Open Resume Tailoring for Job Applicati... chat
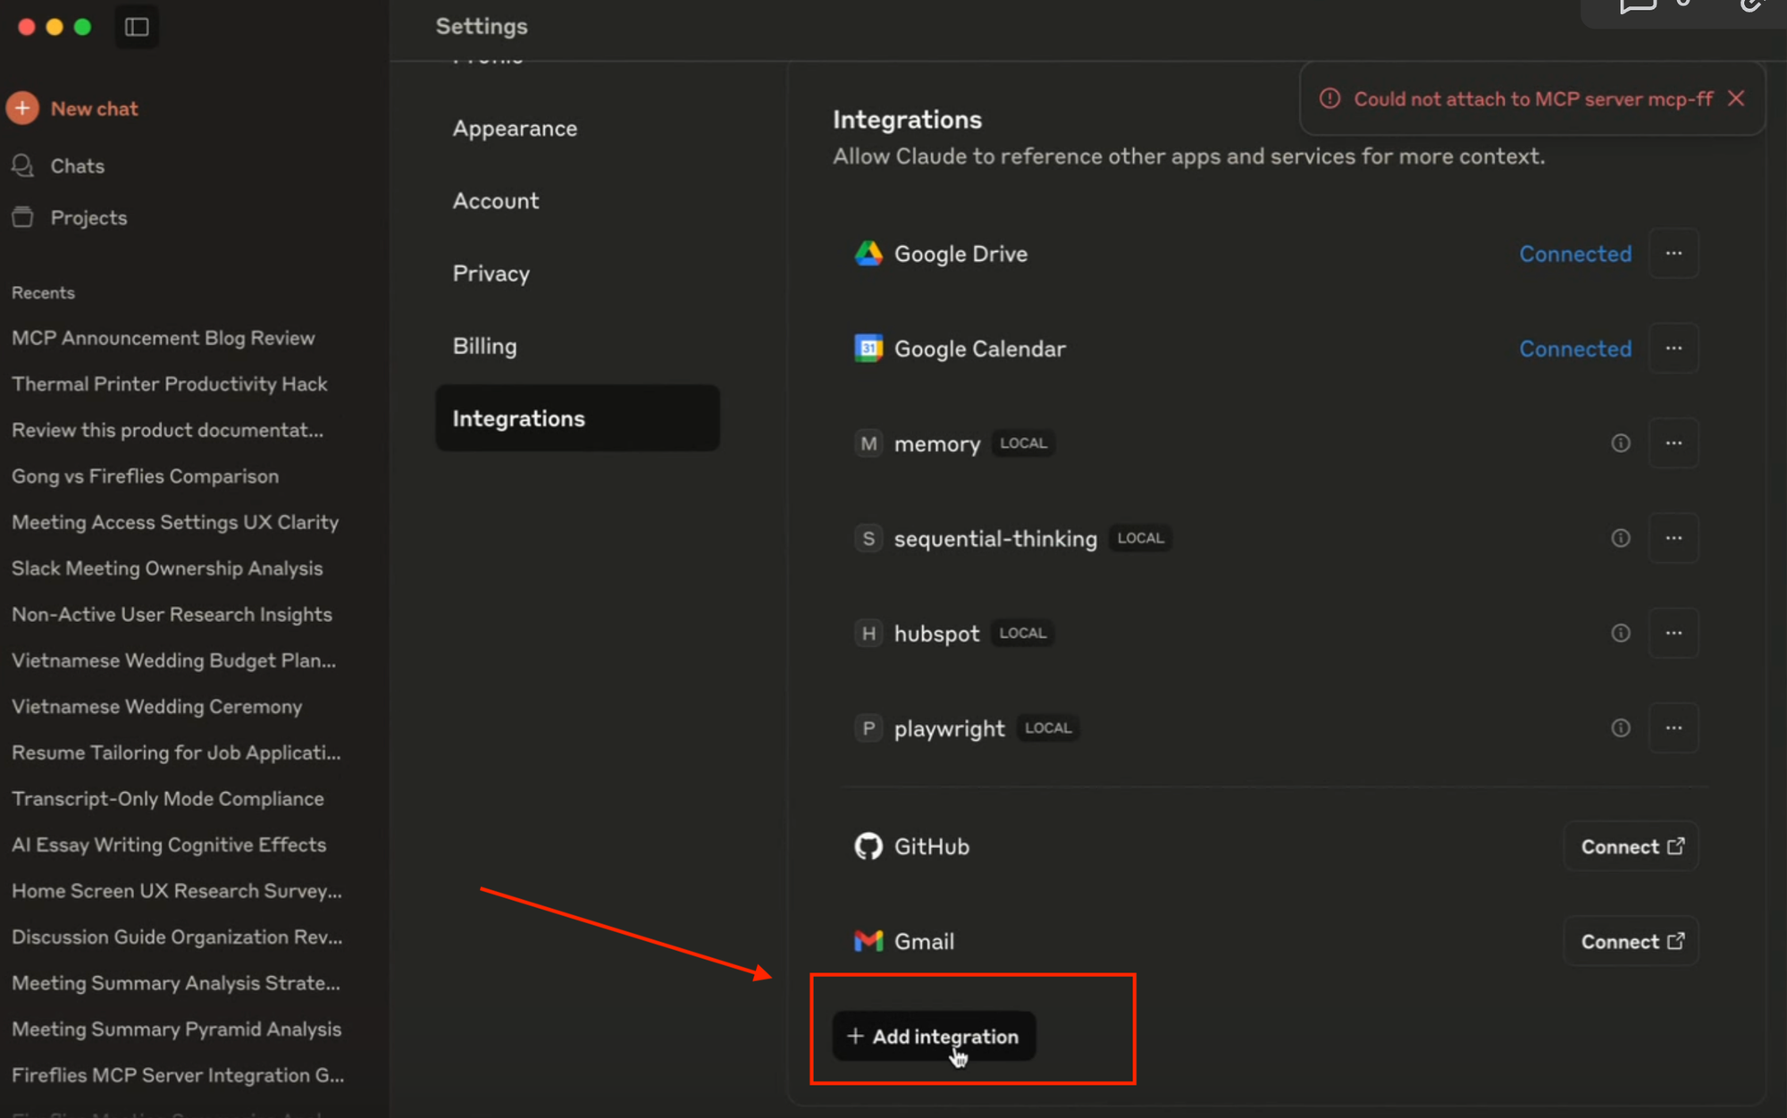Image resolution: width=1787 pixels, height=1118 pixels. coord(176,752)
